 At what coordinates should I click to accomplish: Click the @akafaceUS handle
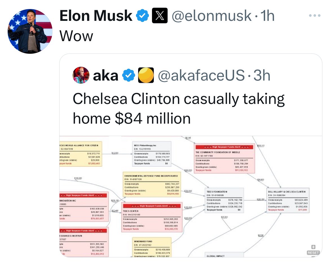[x=201, y=75]
